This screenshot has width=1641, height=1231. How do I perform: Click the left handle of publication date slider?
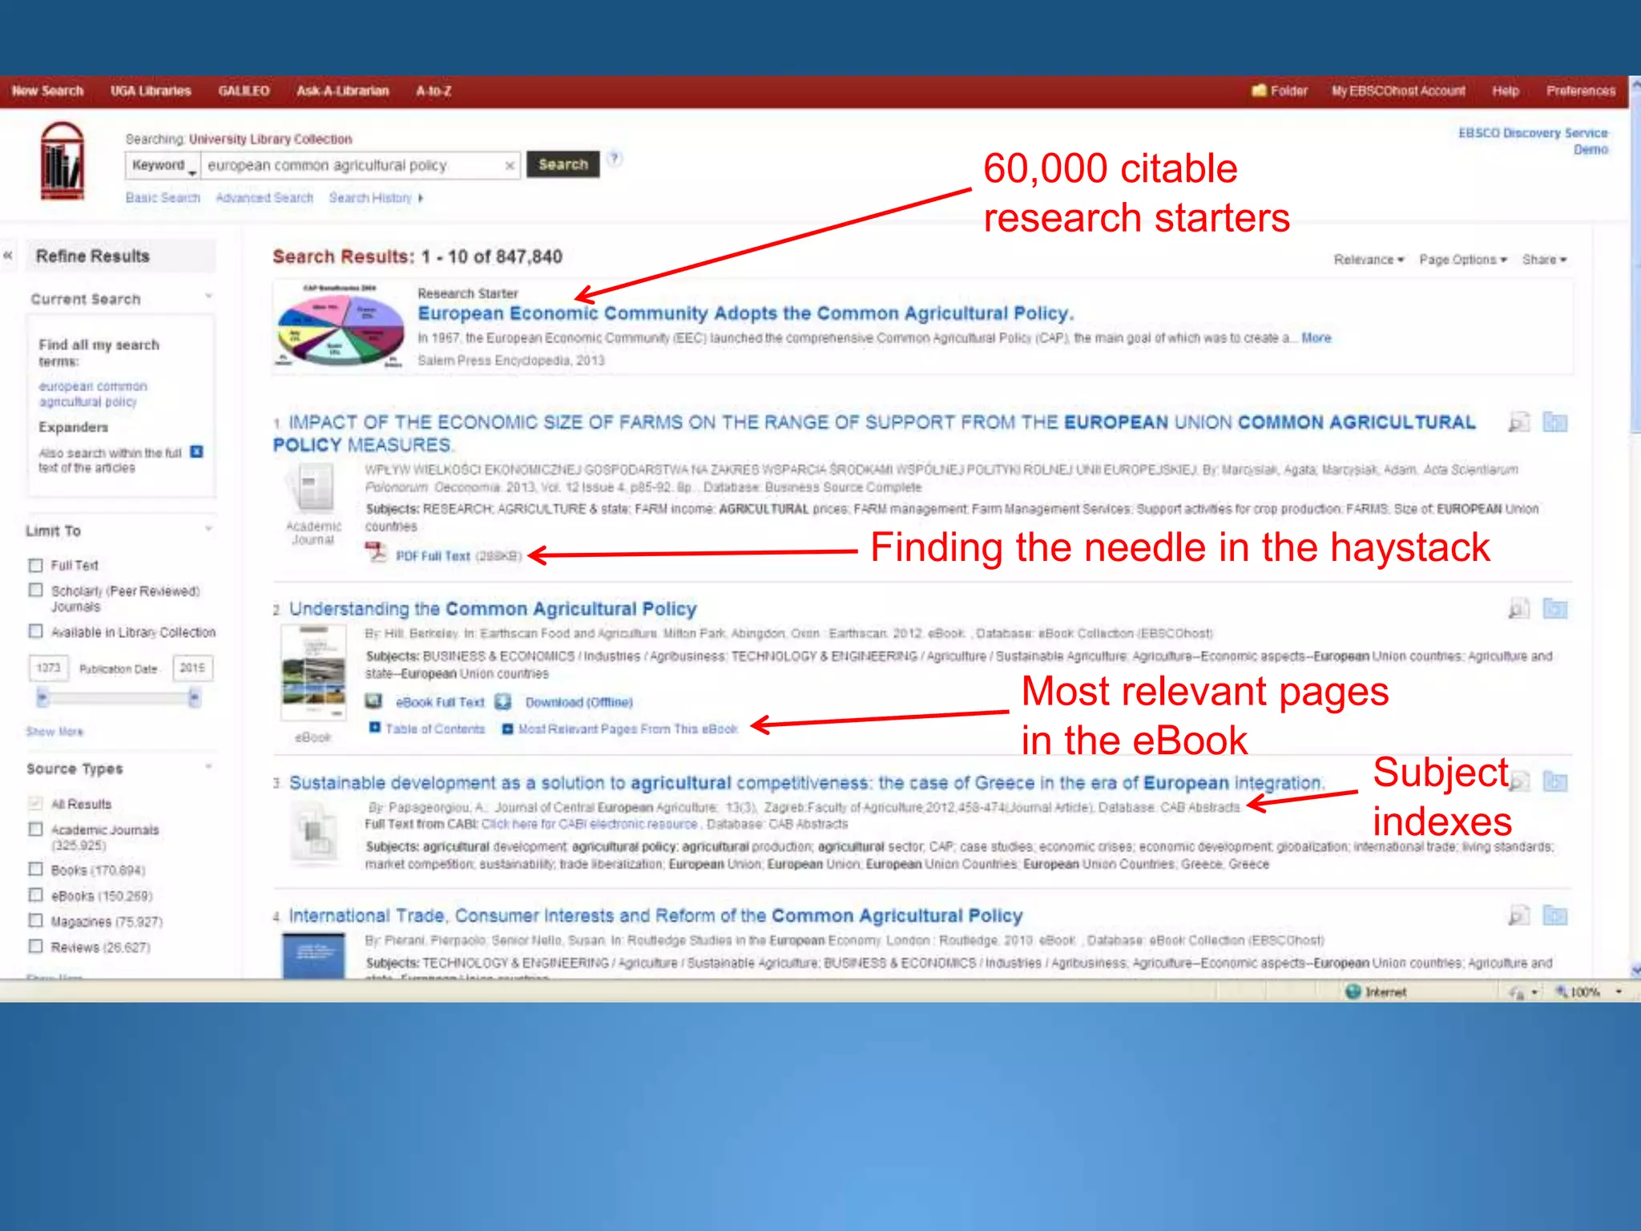point(42,698)
